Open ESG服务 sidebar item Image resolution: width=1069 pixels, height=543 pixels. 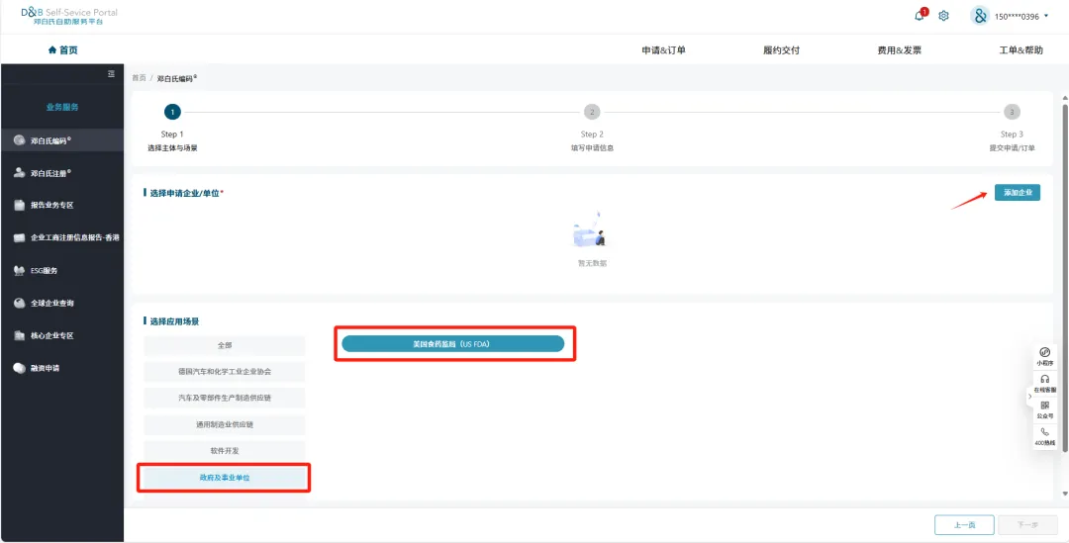pyautogui.click(x=62, y=270)
